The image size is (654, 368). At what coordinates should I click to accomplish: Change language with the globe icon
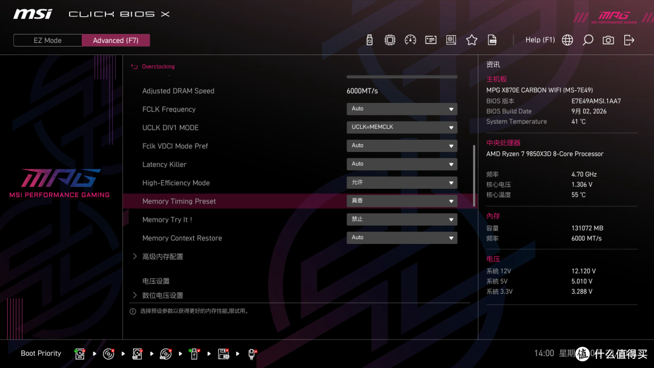tap(567, 40)
